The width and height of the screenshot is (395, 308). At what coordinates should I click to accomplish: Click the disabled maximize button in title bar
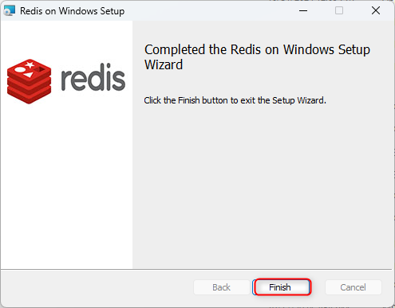tap(339, 10)
